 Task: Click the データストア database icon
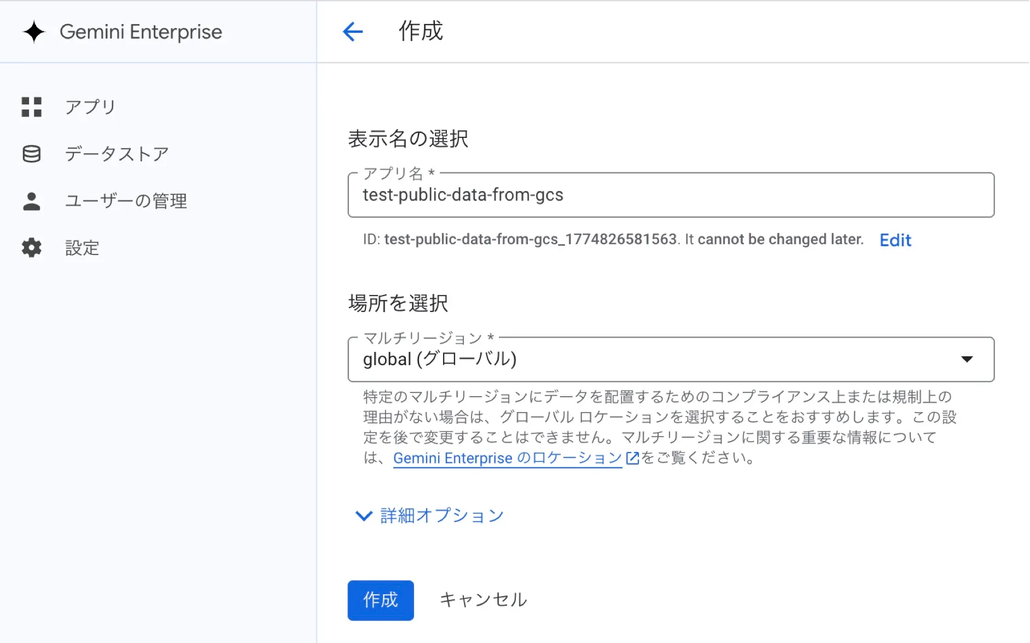tap(31, 154)
